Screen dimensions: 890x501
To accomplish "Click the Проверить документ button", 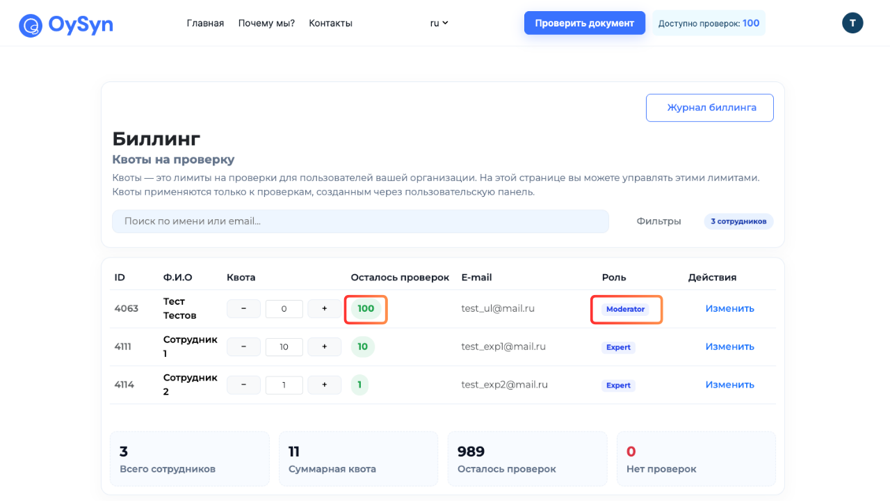I will pos(584,22).
